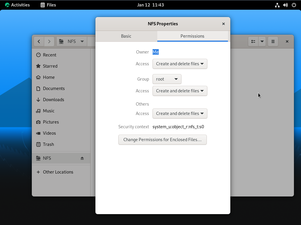Open Trash in the sidebar

[x=61, y=144]
